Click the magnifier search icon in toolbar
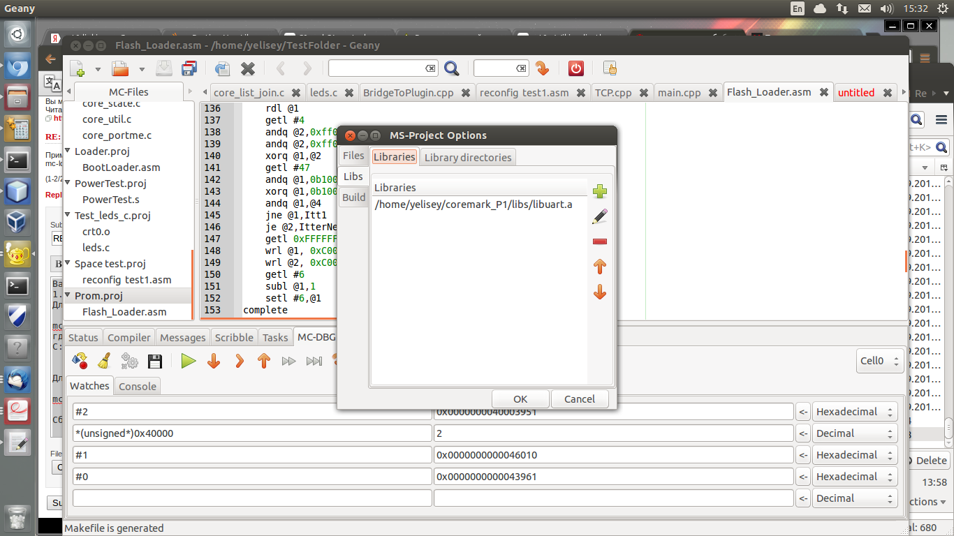Image resolution: width=954 pixels, height=536 pixels. (452, 68)
